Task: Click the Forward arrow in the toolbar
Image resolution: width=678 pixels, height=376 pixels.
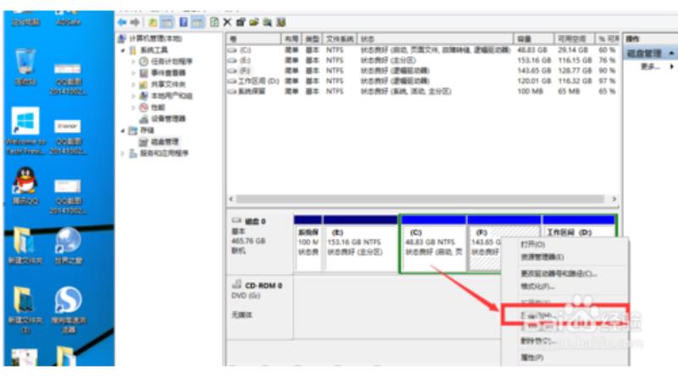Action: coord(134,21)
